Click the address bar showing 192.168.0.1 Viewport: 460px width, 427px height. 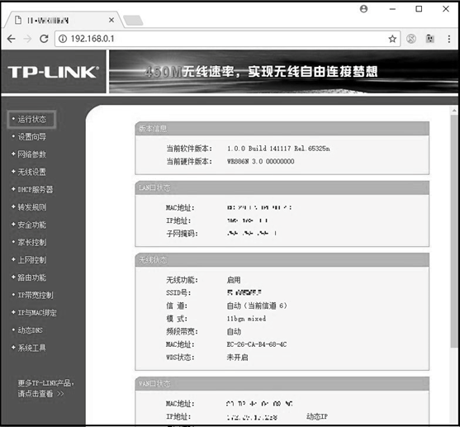click(227, 39)
